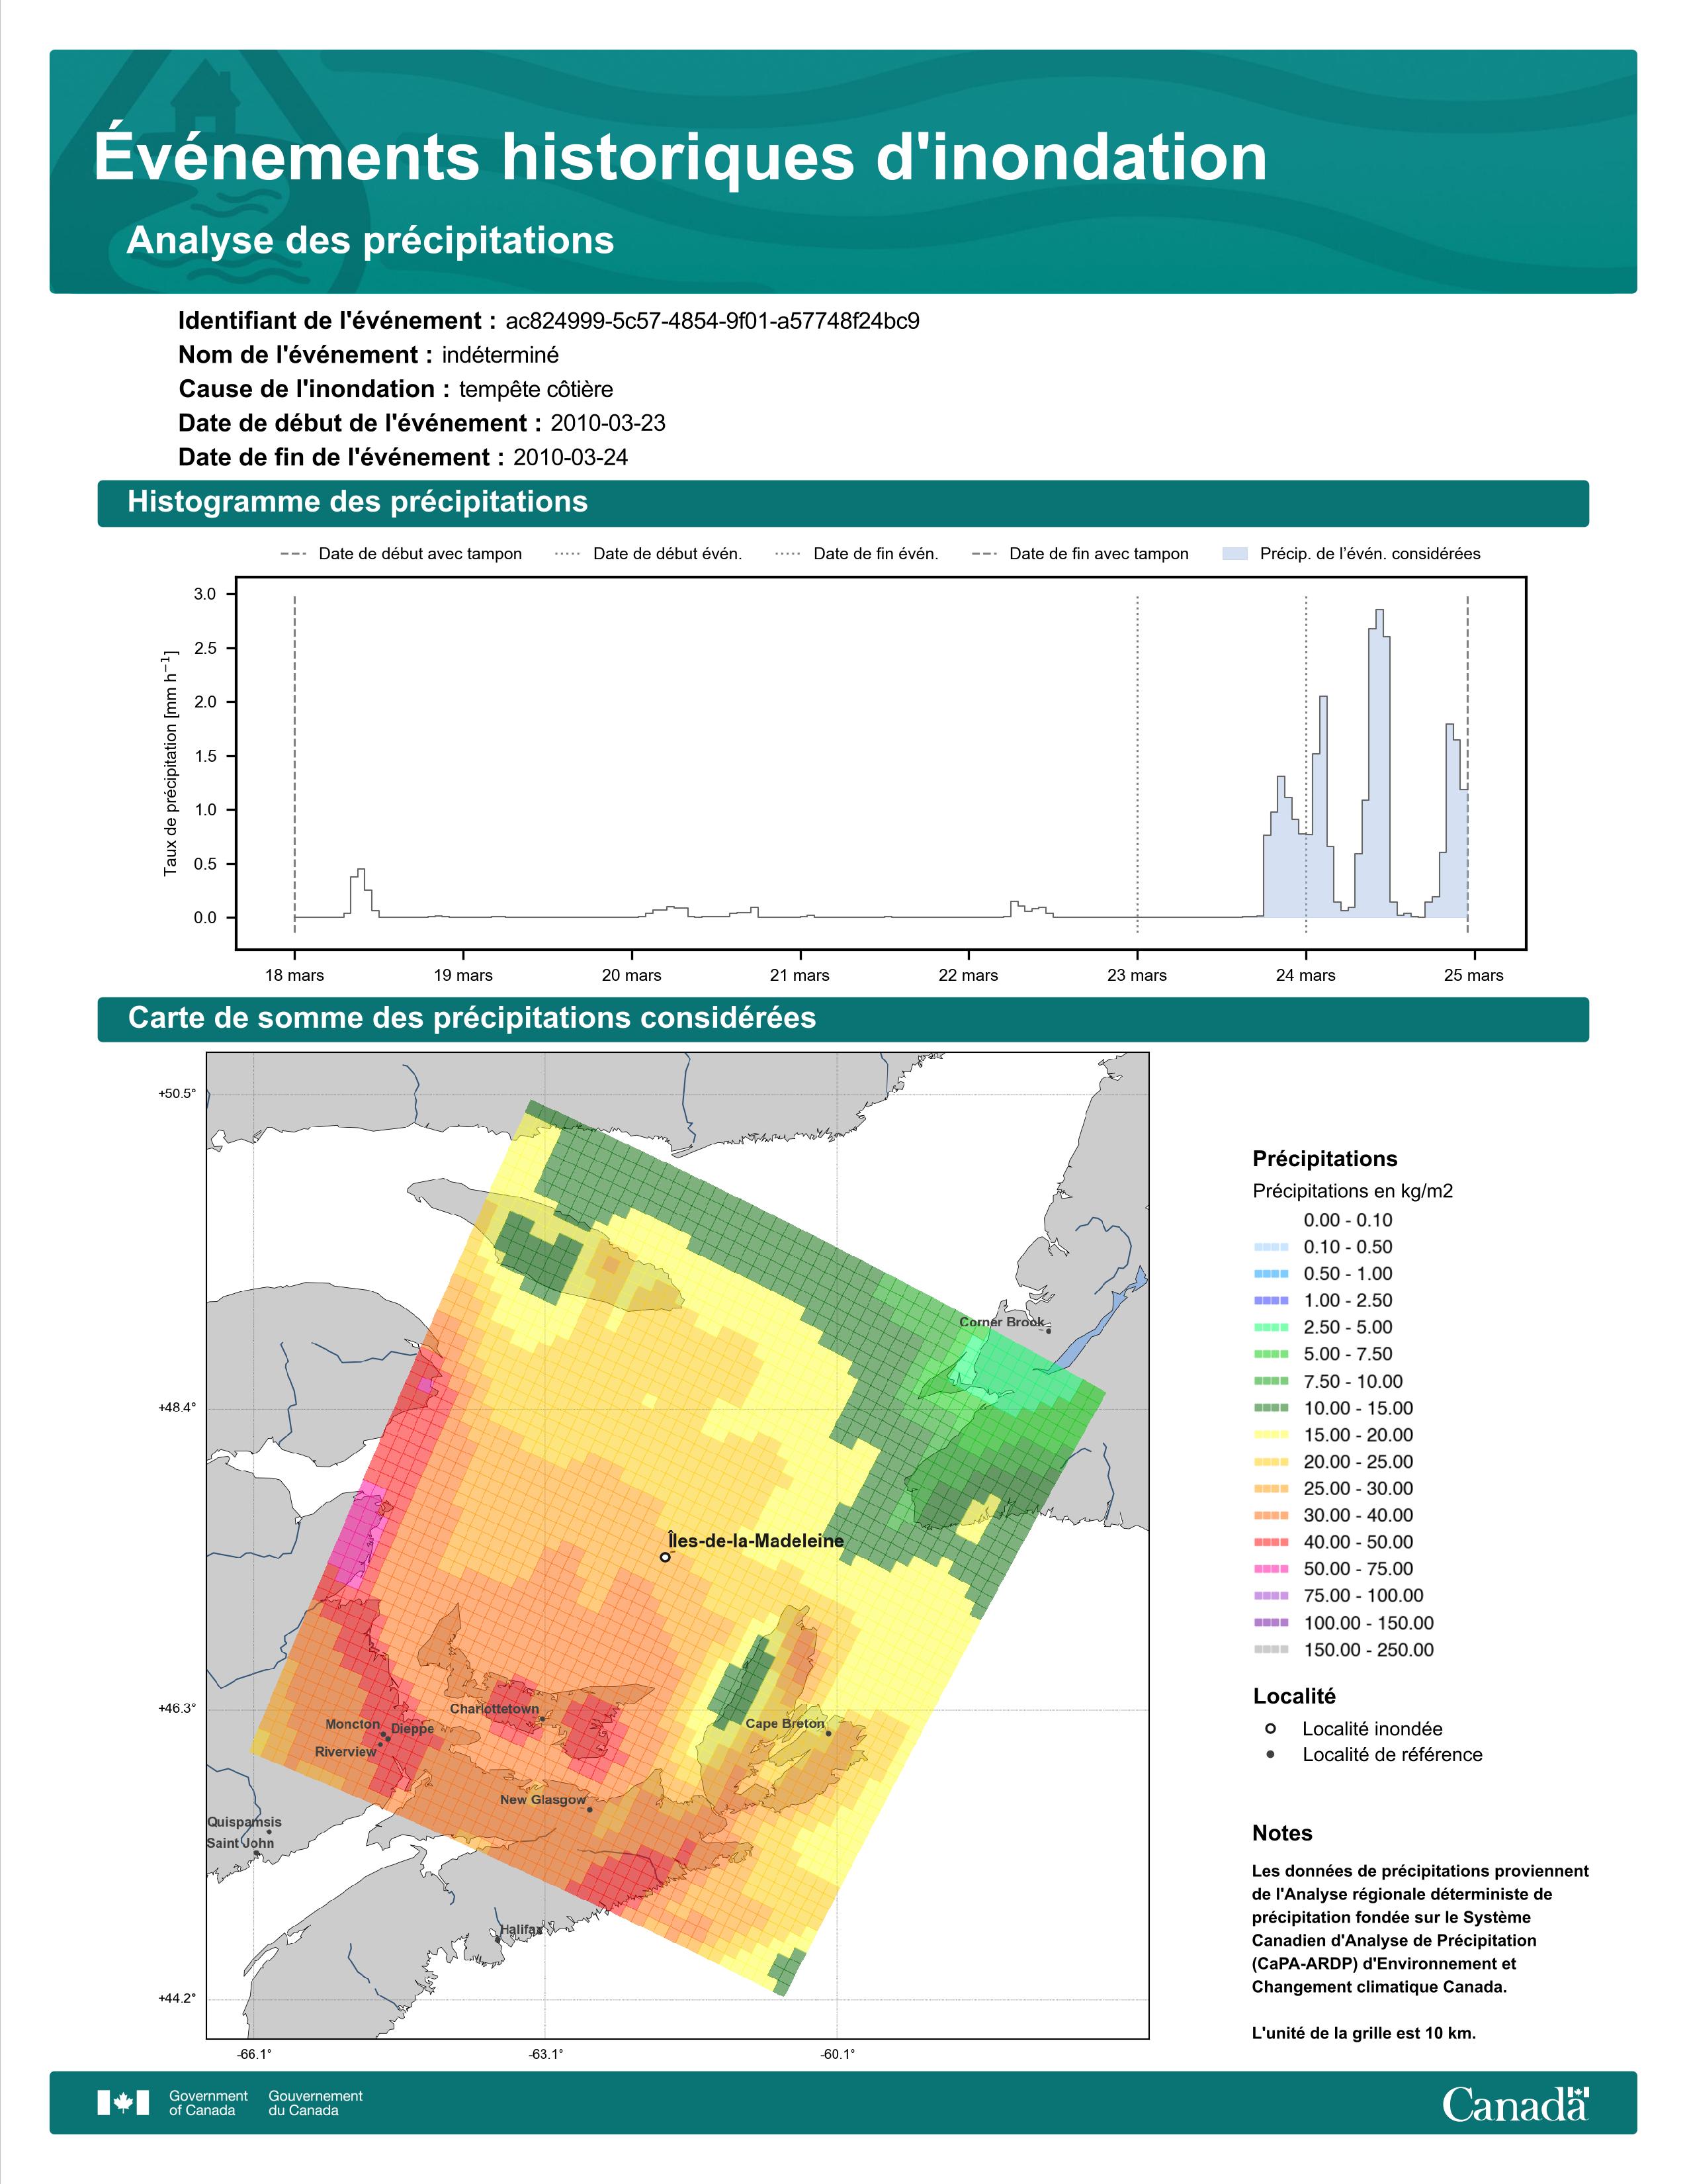Click the Riverview map label
The height and width of the screenshot is (2184, 1687).
click(346, 1752)
